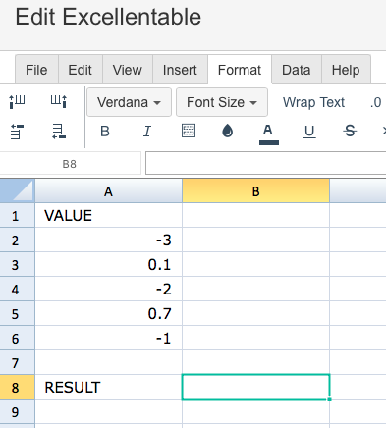The image size is (386, 428).
Task: Switch to the Insert tab
Action: click(180, 70)
